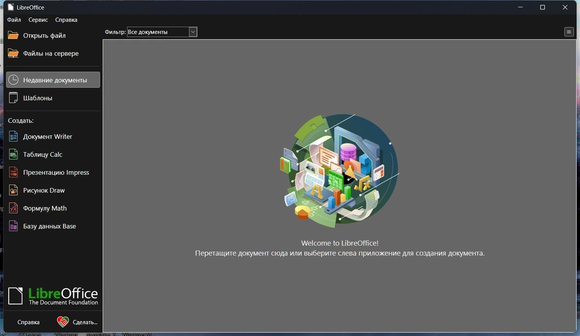The width and height of the screenshot is (580, 336).
Task: Open the Файл menu
Action: click(14, 20)
